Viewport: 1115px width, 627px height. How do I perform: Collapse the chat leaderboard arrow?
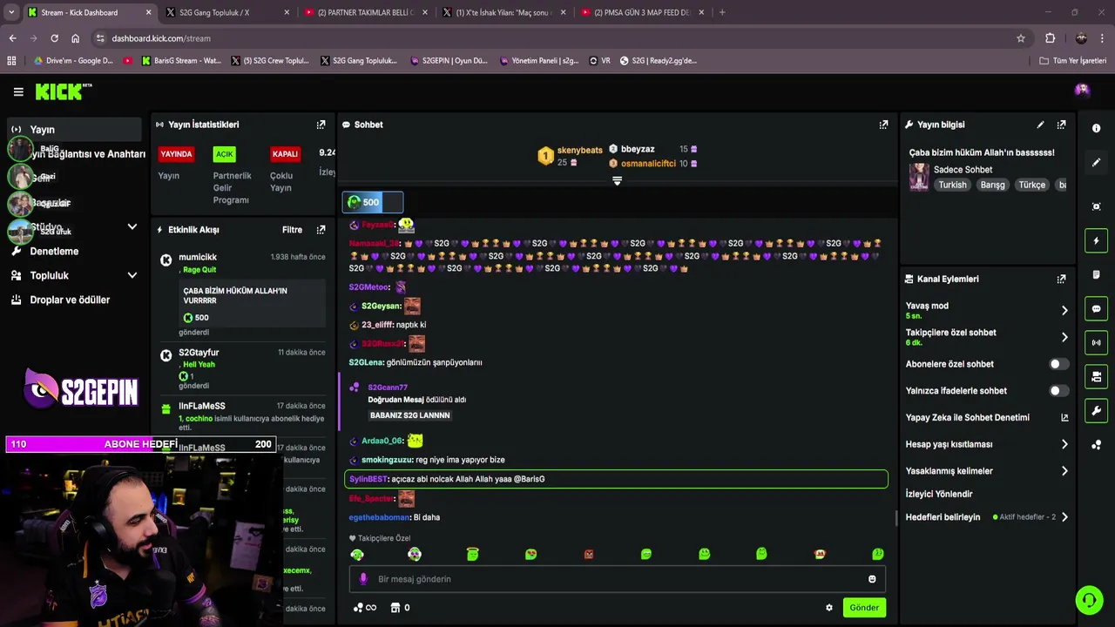click(x=617, y=181)
